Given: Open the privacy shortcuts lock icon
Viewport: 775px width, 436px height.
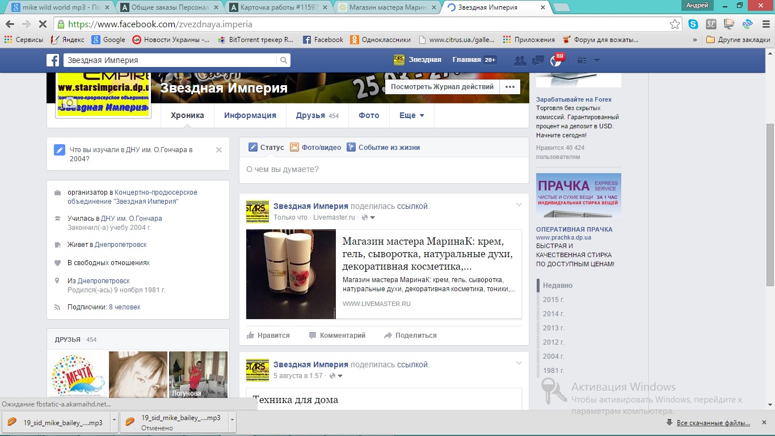Looking at the screenshot, I should pos(581,60).
